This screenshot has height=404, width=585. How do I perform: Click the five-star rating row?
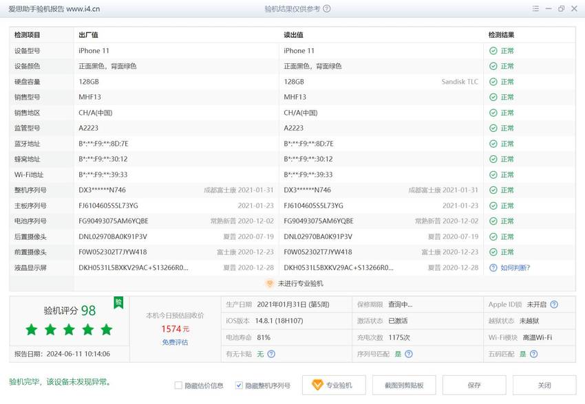tap(69, 330)
